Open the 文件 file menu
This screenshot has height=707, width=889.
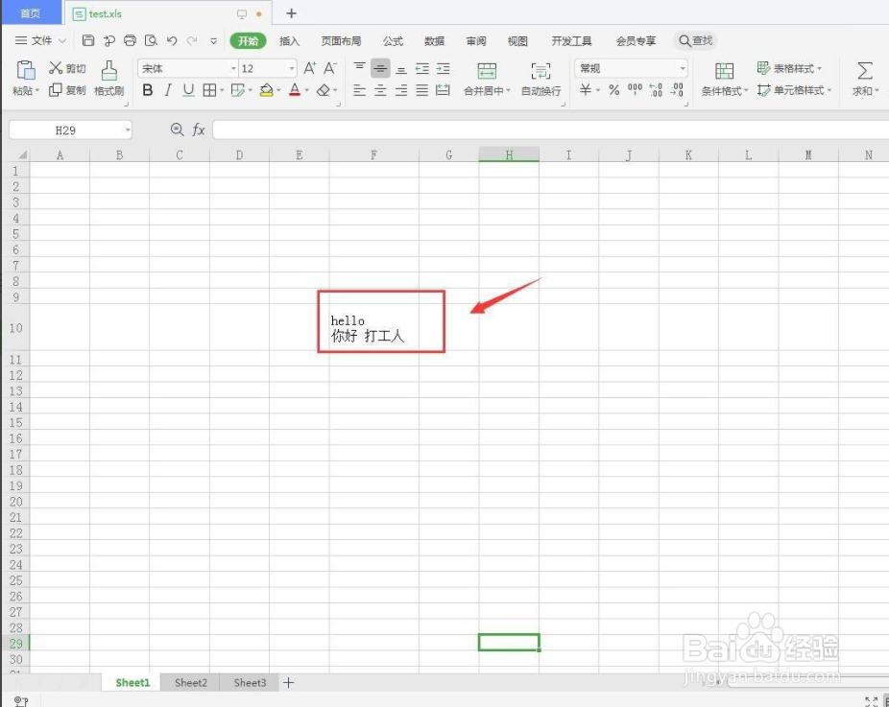[x=39, y=40]
